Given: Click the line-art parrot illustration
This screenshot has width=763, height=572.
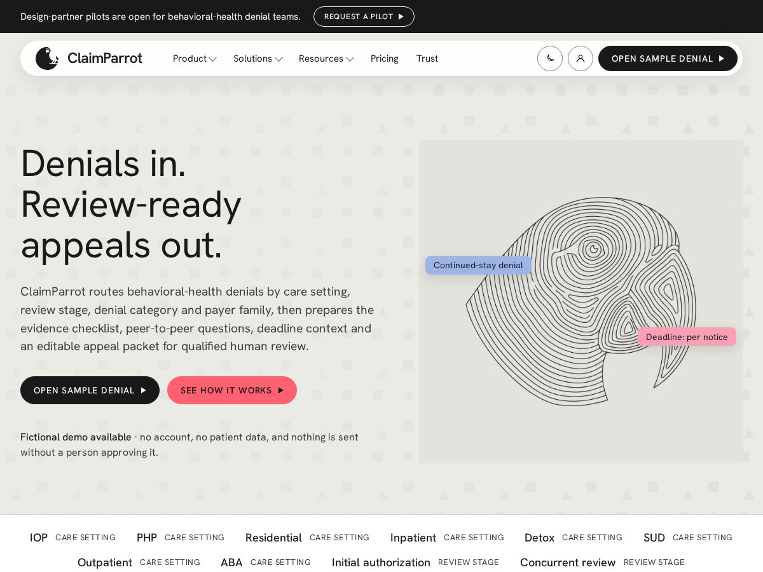Looking at the screenshot, I should (x=581, y=301).
